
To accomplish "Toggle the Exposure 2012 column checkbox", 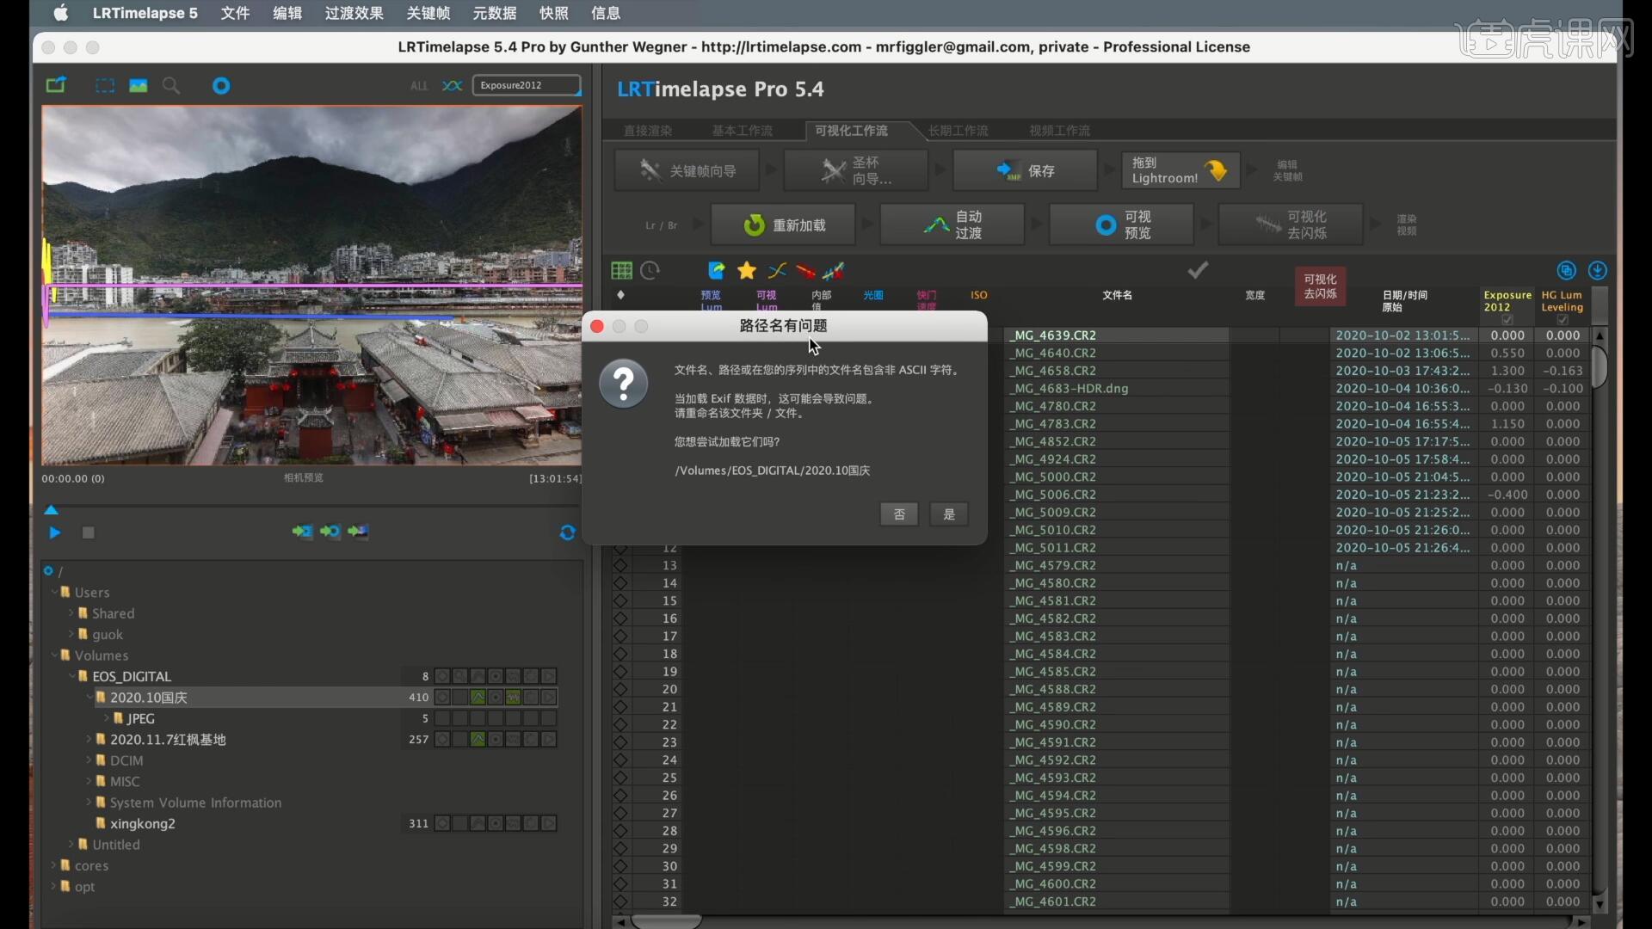I will click(x=1507, y=320).
